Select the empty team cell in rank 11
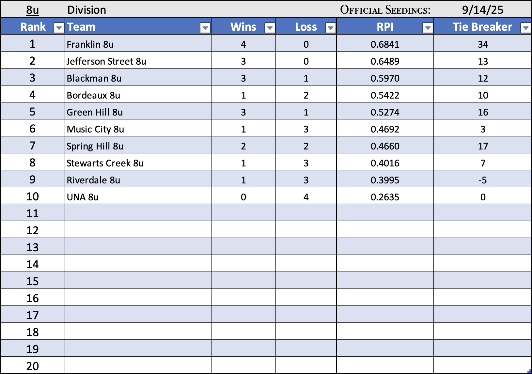The width and height of the screenshot is (532, 374). [138, 213]
